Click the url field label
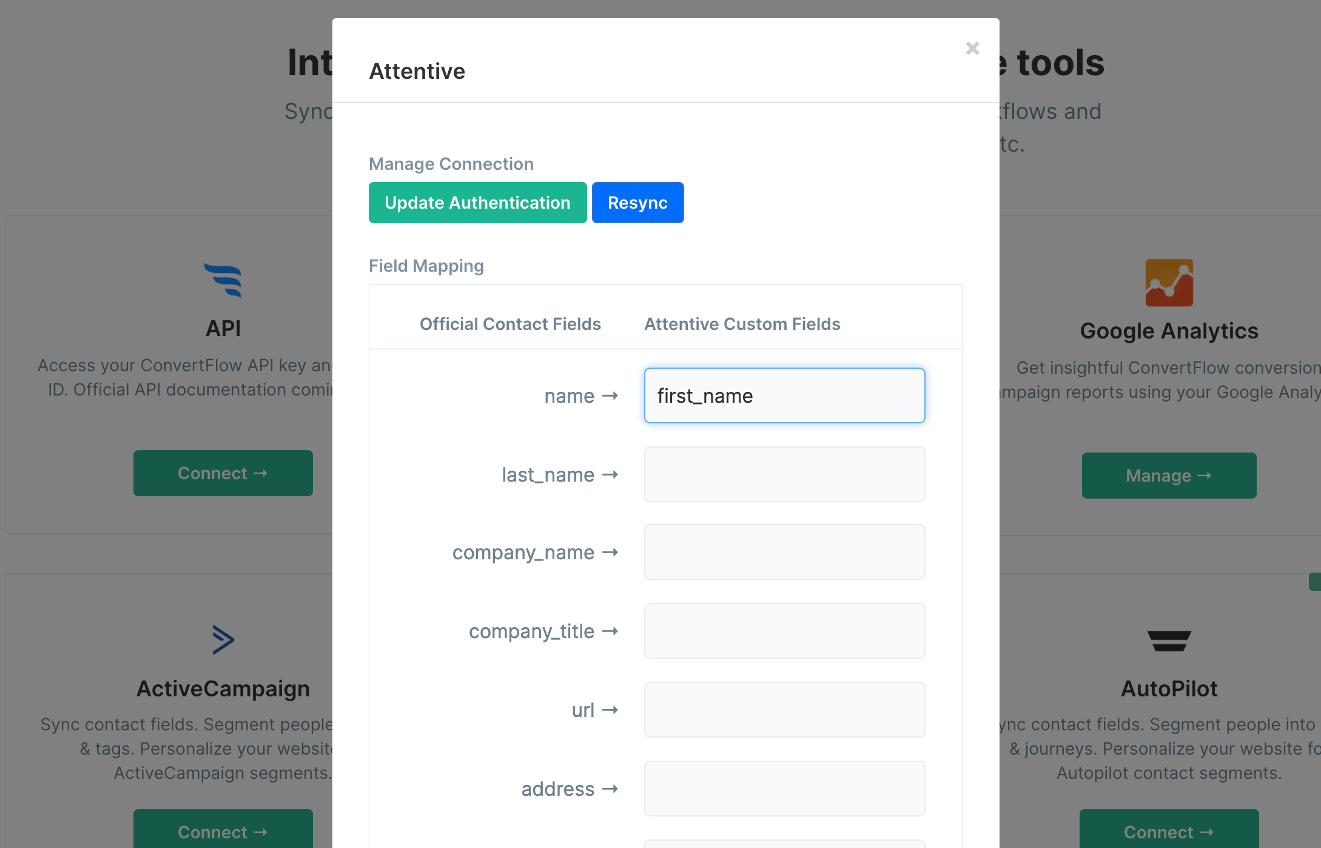Image resolution: width=1321 pixels, height=848 pixels. tap(583, 710)
